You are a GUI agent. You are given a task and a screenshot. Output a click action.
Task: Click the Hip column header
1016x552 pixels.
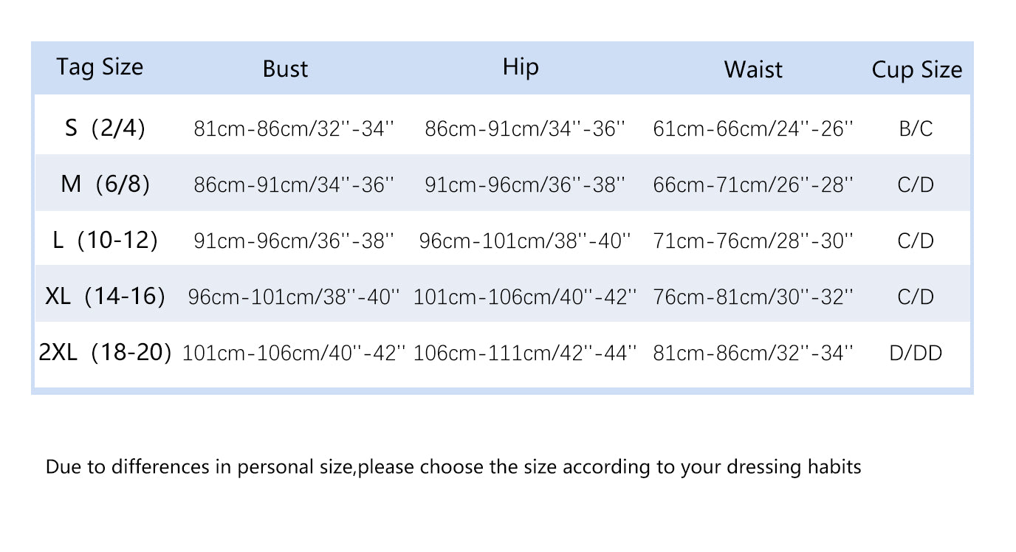click(x=521, y=67)
